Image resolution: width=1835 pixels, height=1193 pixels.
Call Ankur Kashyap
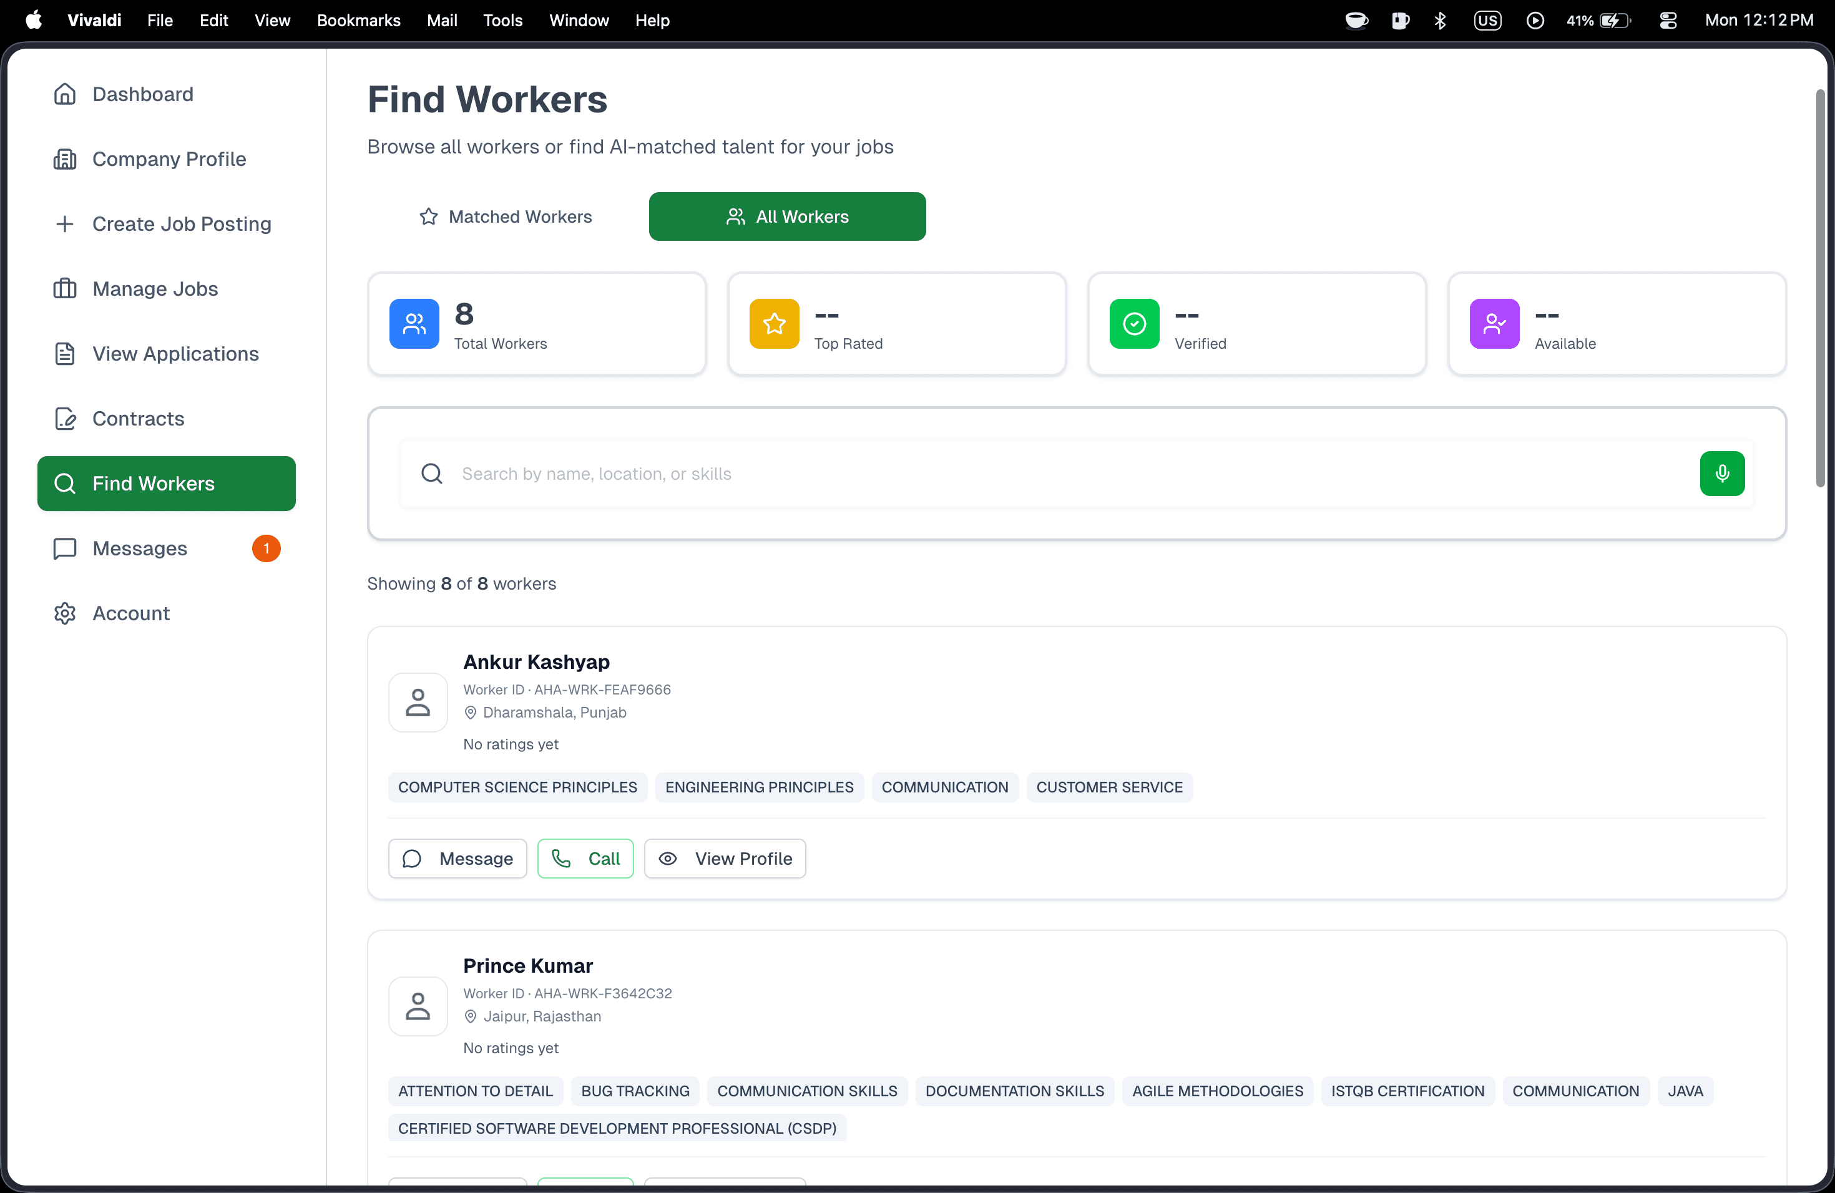[x=585, y=859]
